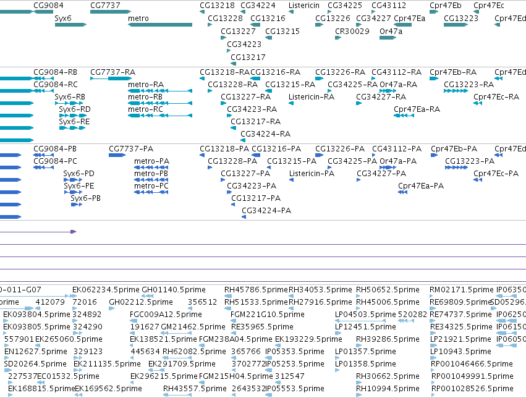Image resolution: width=526 pixels, height=398 pixels.
Task: Click the CG34225 gene label
Action: pos(345,6)
